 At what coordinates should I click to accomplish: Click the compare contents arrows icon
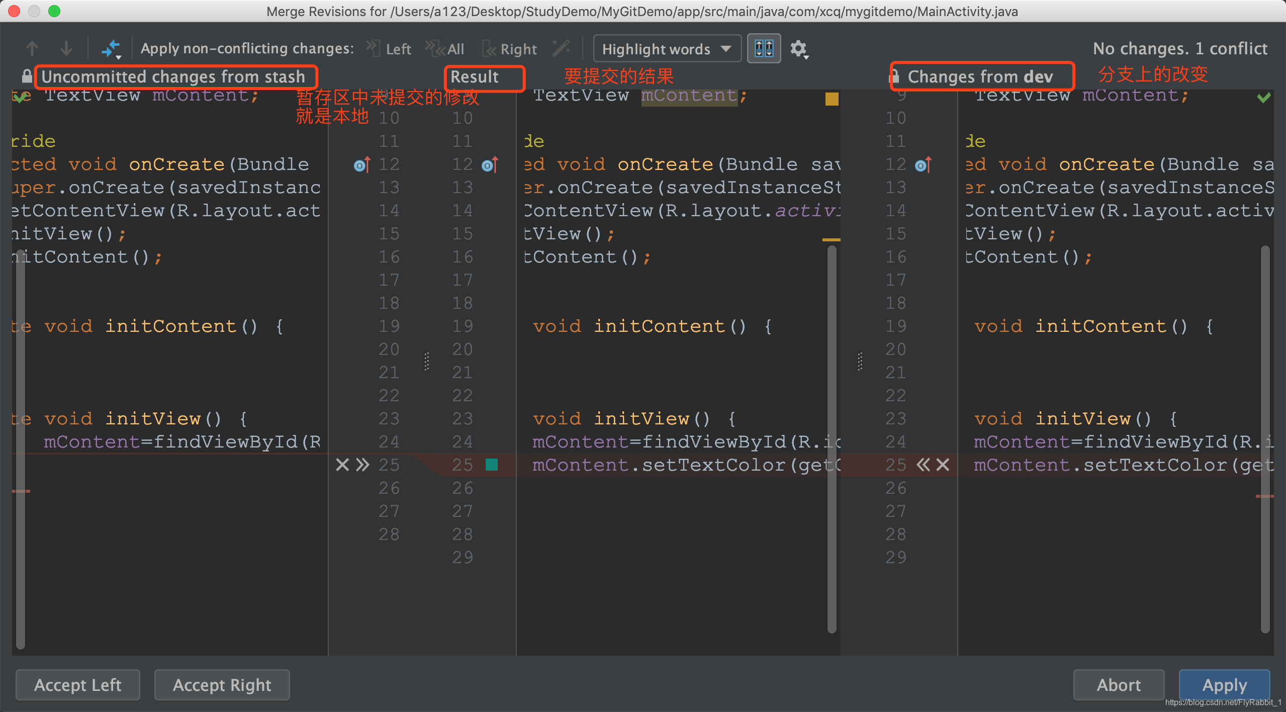[x=110, y=48]
